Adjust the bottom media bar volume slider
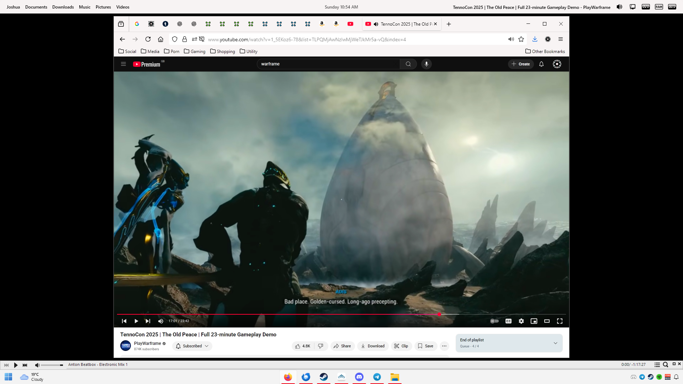This screenshot has width=683, height=384. tap(52, 365)
